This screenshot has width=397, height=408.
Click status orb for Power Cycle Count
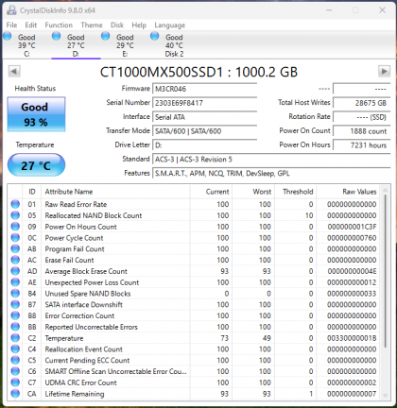pyautogui.click(x=15, y=238)
